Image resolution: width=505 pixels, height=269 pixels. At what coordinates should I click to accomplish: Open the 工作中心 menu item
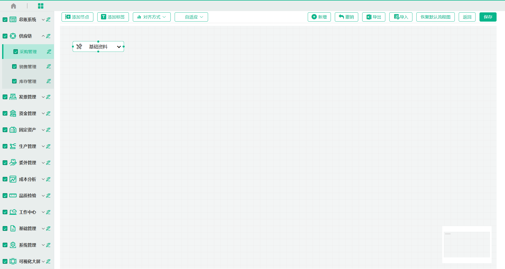pyautogui.click(x=27, y=212)
